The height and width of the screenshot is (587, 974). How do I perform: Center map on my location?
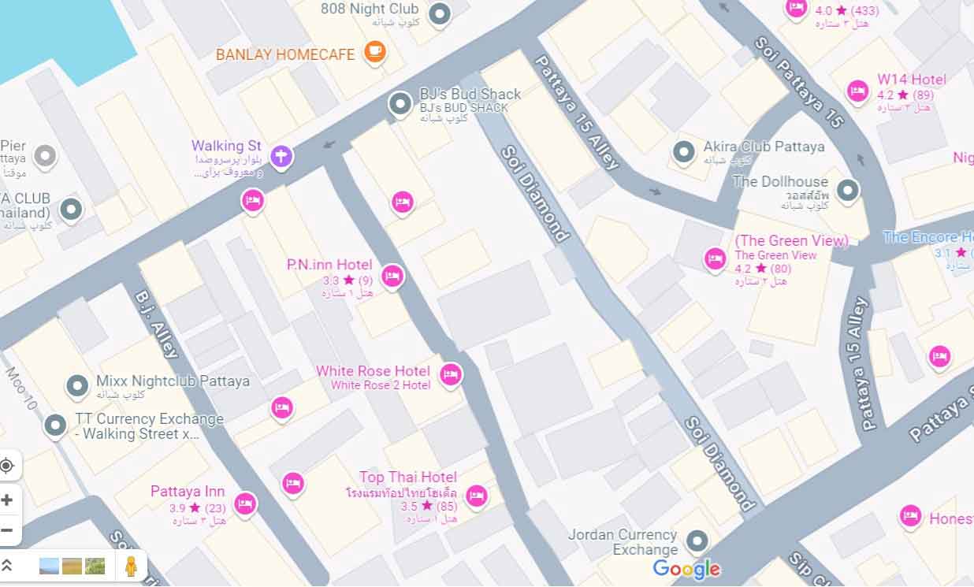7,466
